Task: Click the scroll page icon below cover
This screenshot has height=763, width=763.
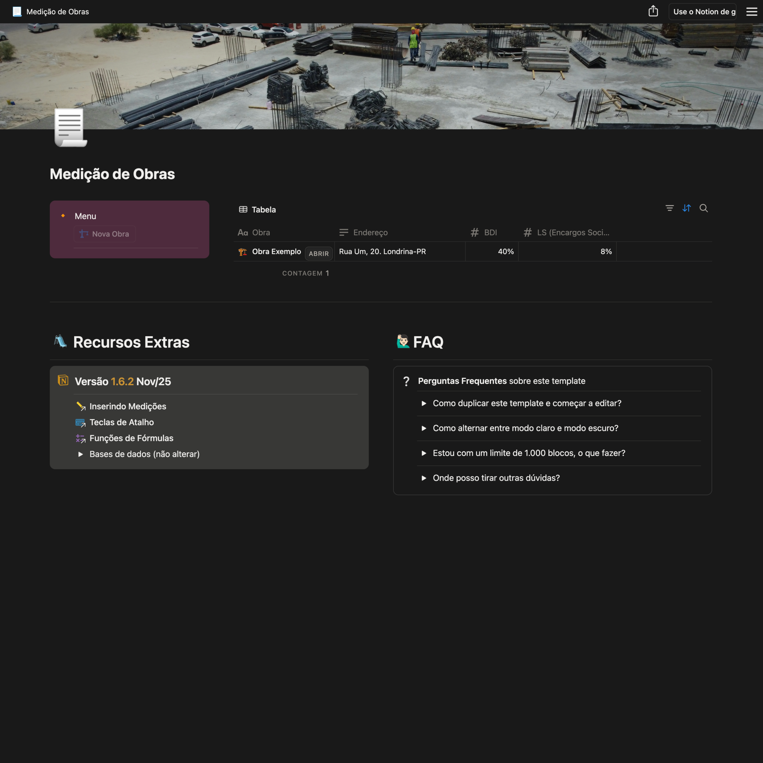Action: pos(70,128)
